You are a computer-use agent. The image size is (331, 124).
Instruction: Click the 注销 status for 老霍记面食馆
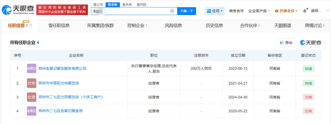click(308, 111)
